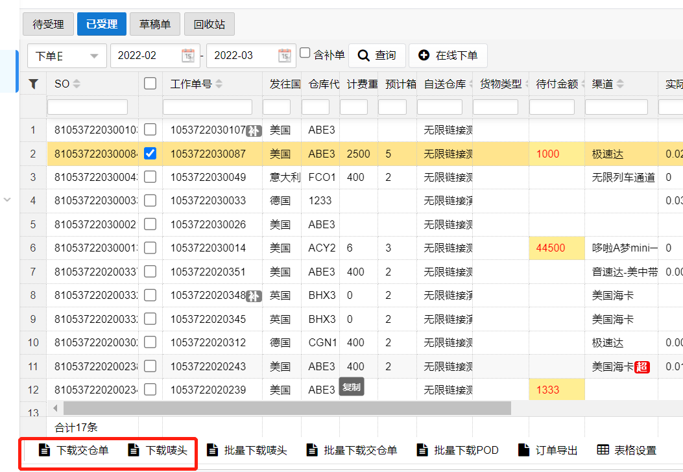This screenshot has width=683, height=472.
Task: Open the end date calendar picker
Action: [x=285, y=56]
